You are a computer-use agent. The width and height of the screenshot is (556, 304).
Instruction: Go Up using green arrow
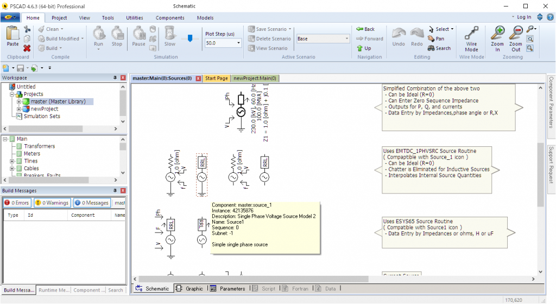tap(364, 48)
